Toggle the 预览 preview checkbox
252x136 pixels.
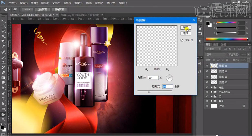click(x=182, y=40)
